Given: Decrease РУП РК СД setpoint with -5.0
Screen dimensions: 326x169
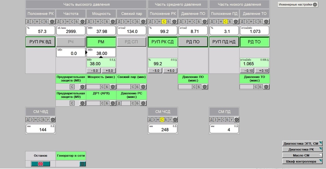Looking at the screenshot, I should point(156,71).
